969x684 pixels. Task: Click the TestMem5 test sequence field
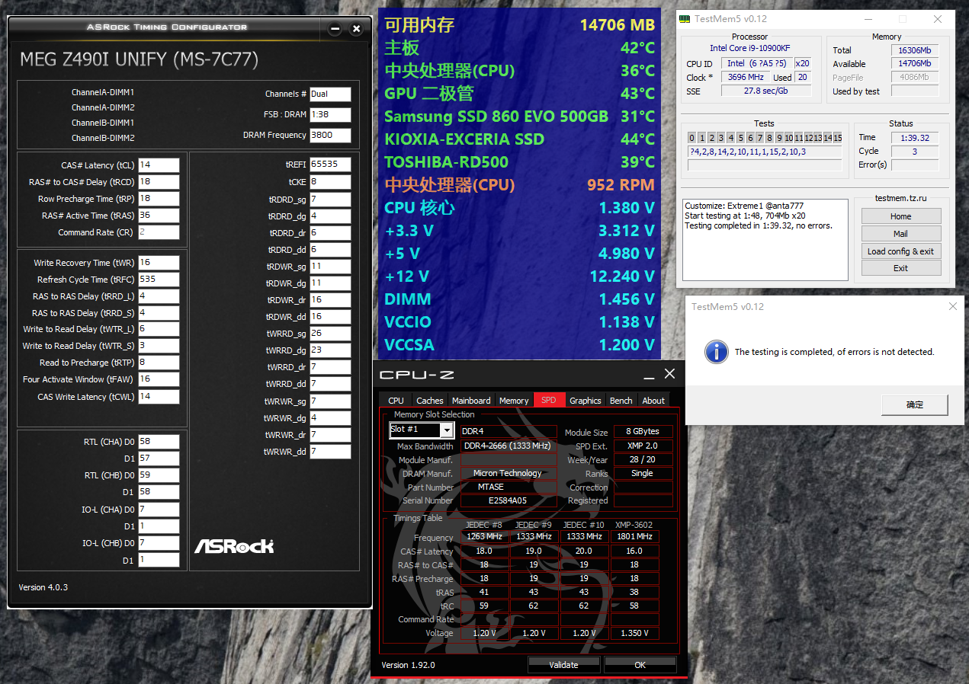click(765, 152)
